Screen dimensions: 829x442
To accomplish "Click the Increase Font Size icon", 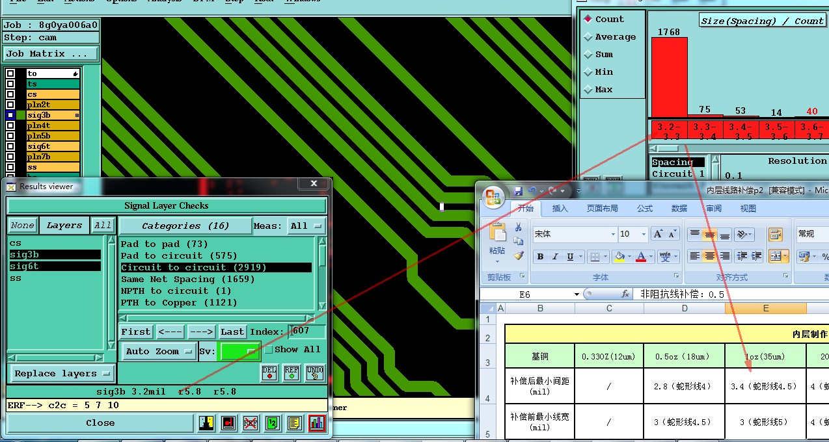I will pos(657,234).
